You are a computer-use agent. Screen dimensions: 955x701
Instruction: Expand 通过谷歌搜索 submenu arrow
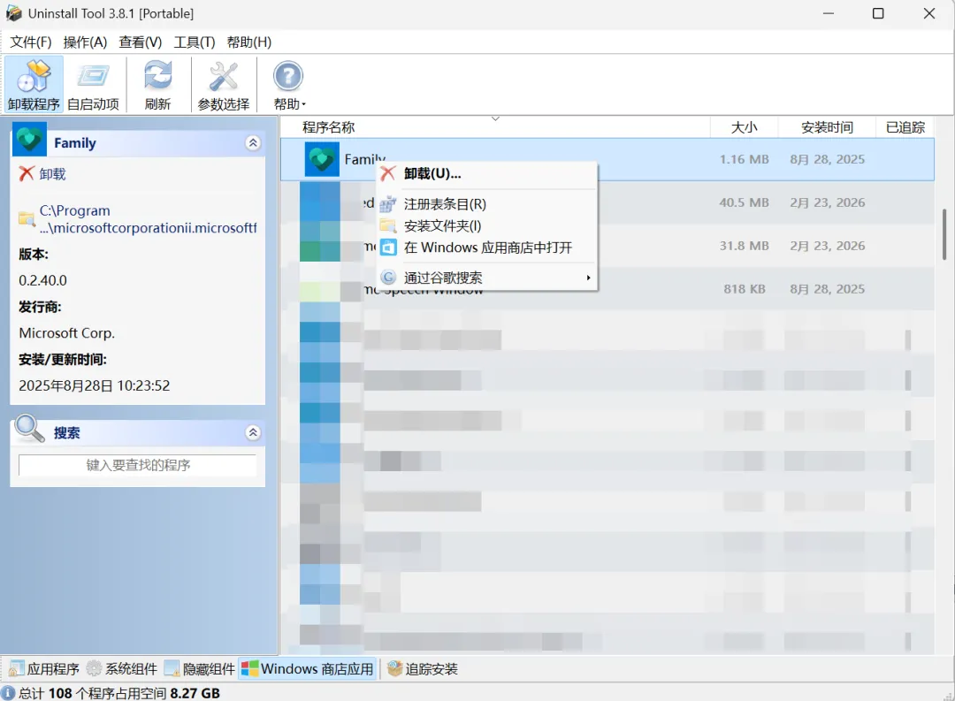point(588,278)
